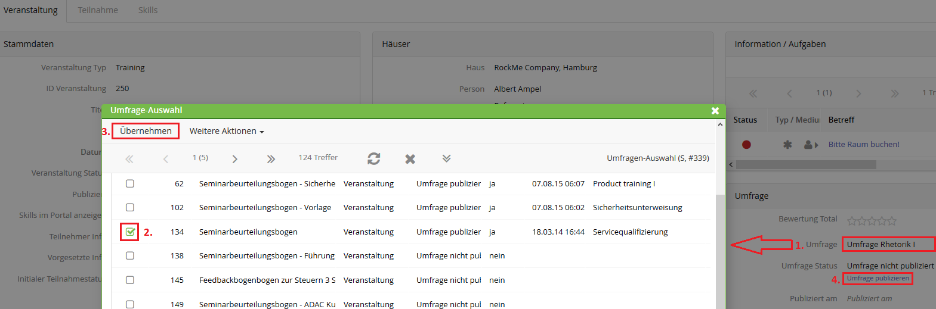Click Sicherheitsunterweisung cell
Screen dimensions: 936x309
[637, 207]
